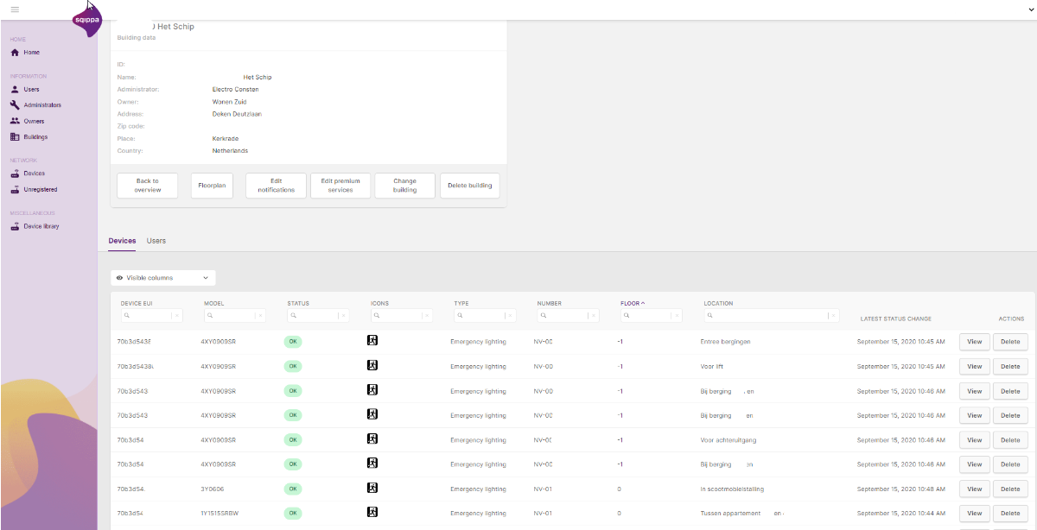This screenshot has width=1037, height=530.
Task: Open Devices under Network
Action: pos(34,174)
